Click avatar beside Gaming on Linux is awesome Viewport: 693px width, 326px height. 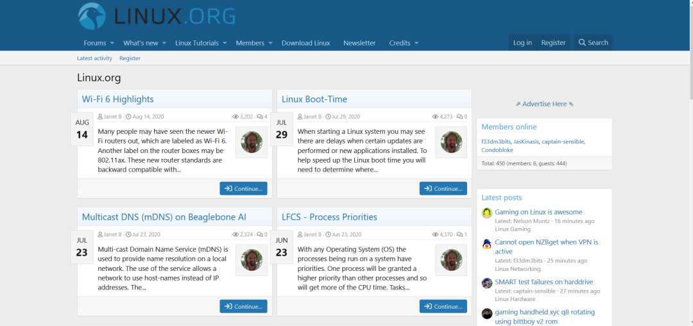[x=486, y=213]
